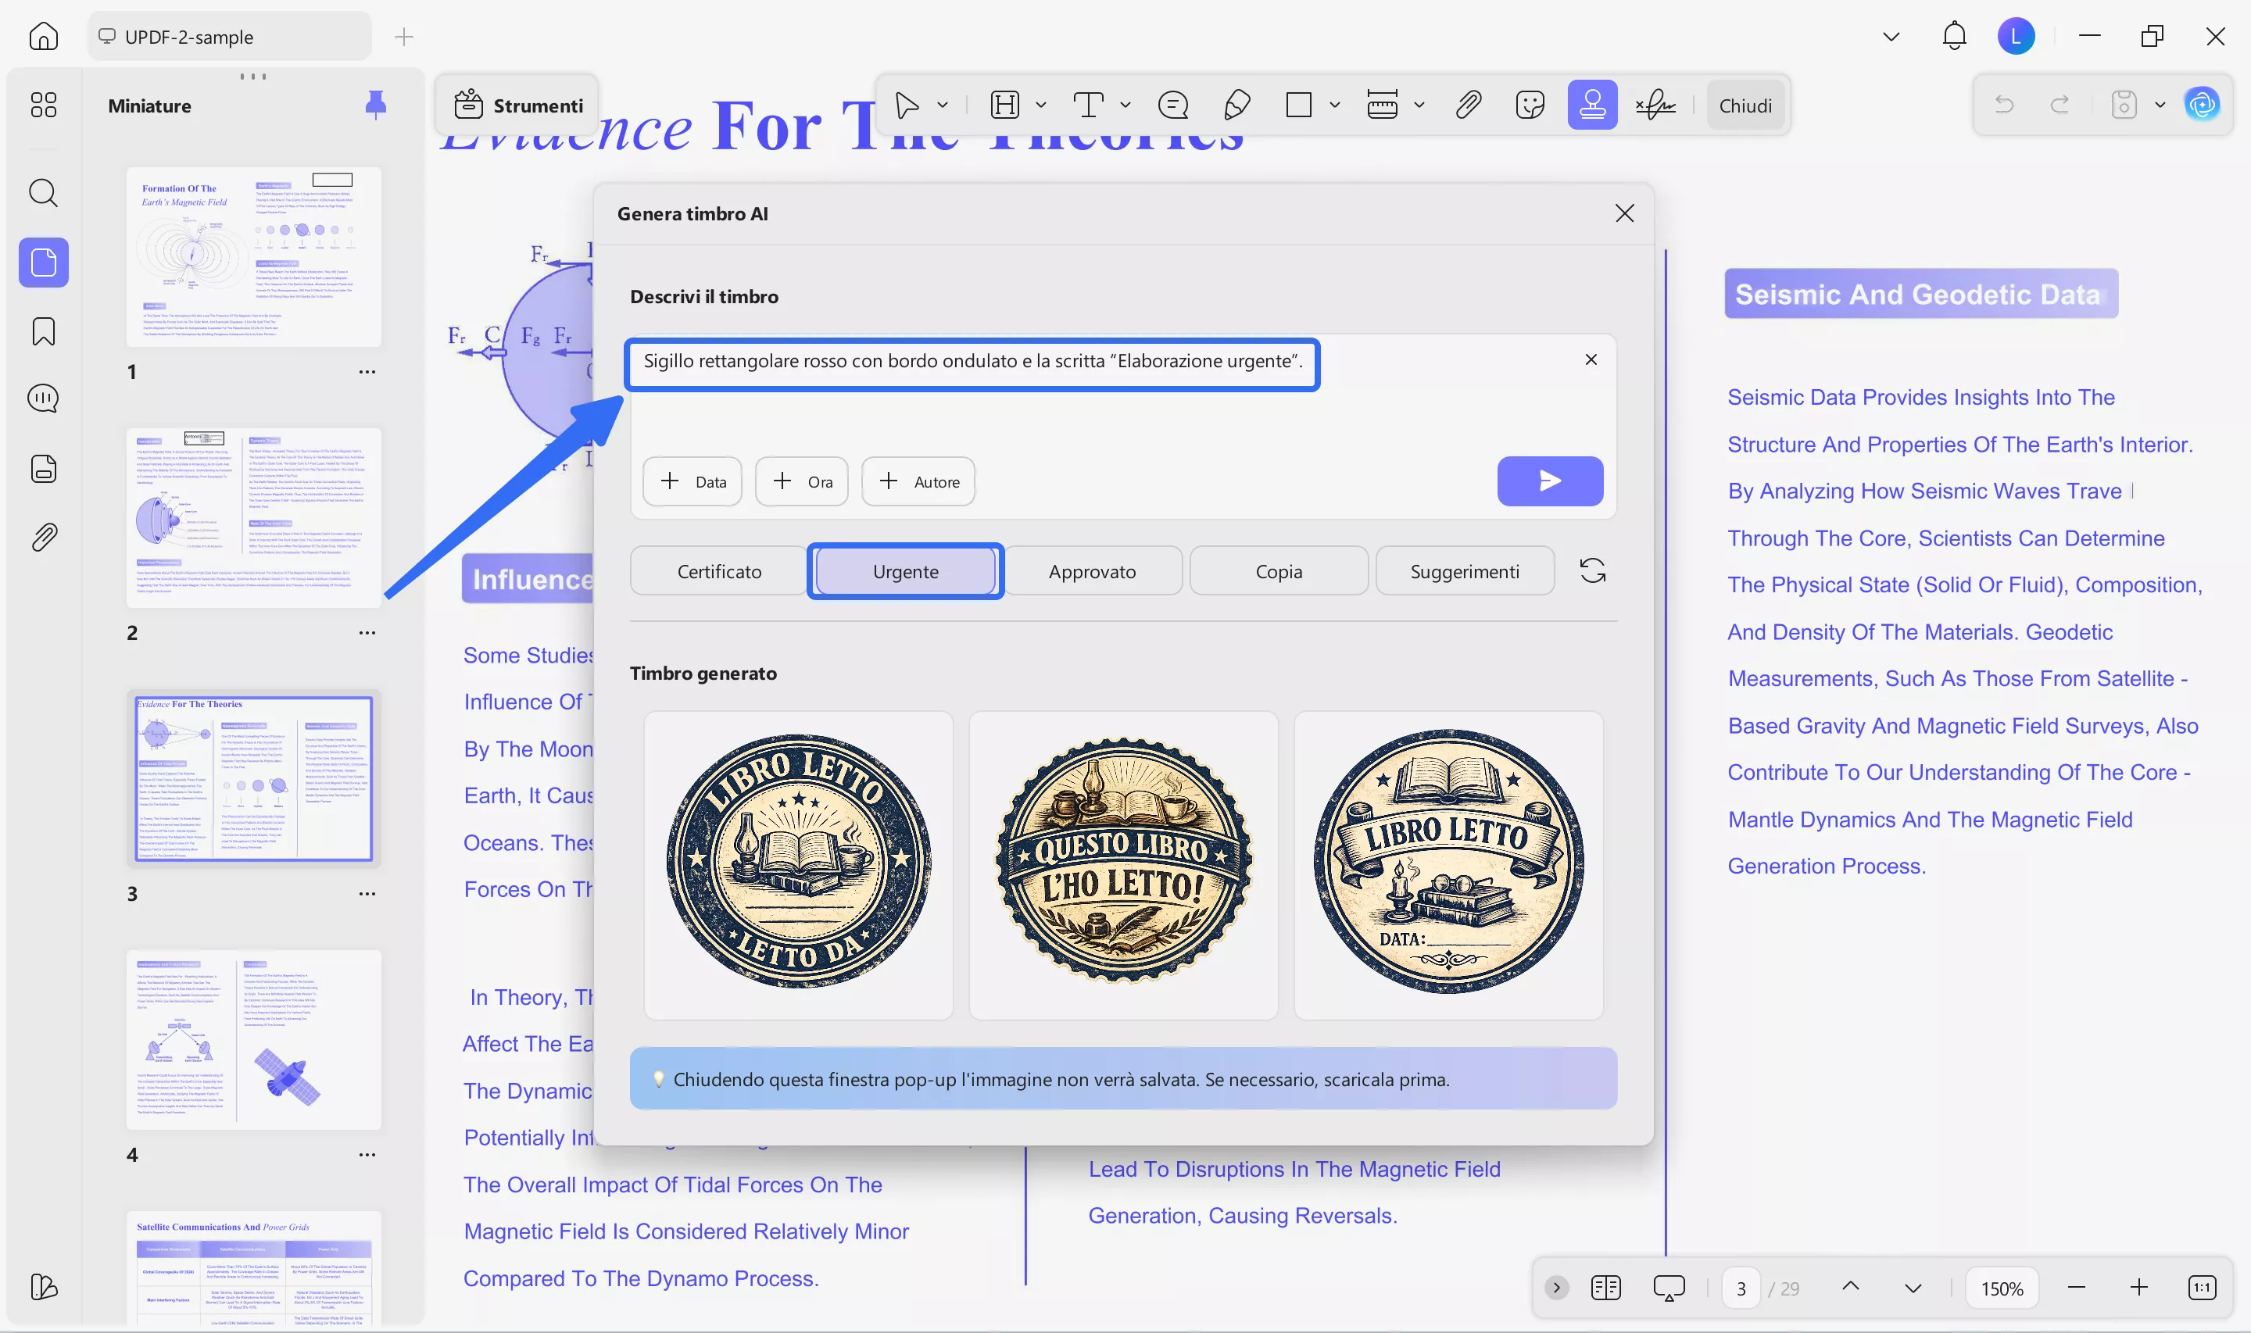Open page 4 thumbnail in Miniature panel

[x=254, y=1039]
